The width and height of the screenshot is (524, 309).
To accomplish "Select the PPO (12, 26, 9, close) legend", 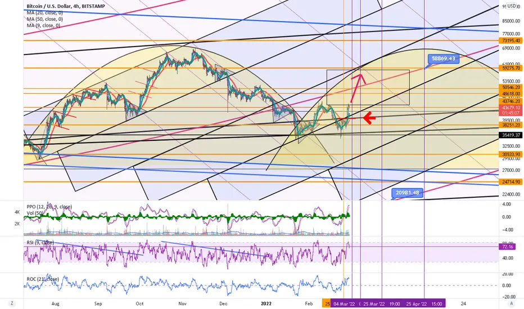I will coord(49,207).
